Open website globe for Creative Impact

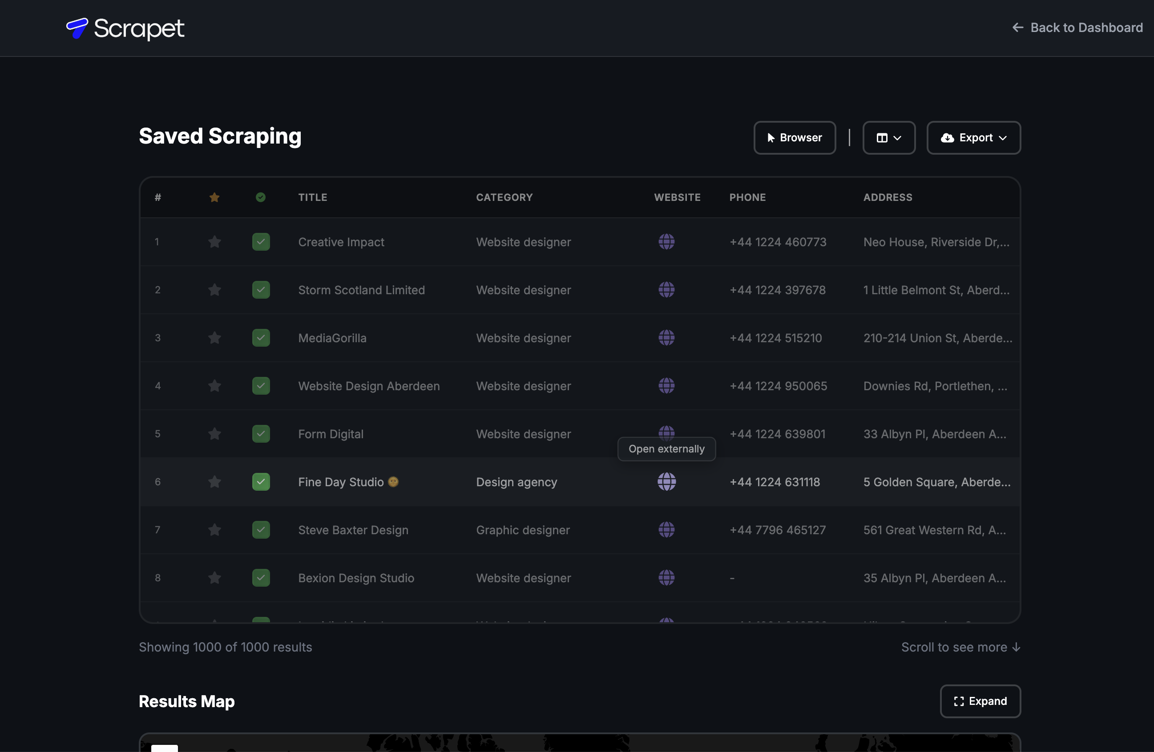(x=666, y=241)
